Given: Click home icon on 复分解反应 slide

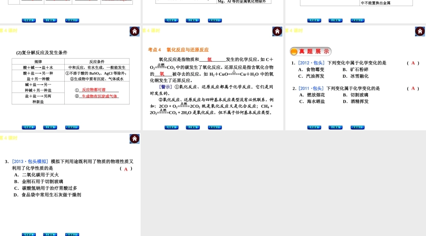Looking at the screenshot, I should tap(135, 31).
